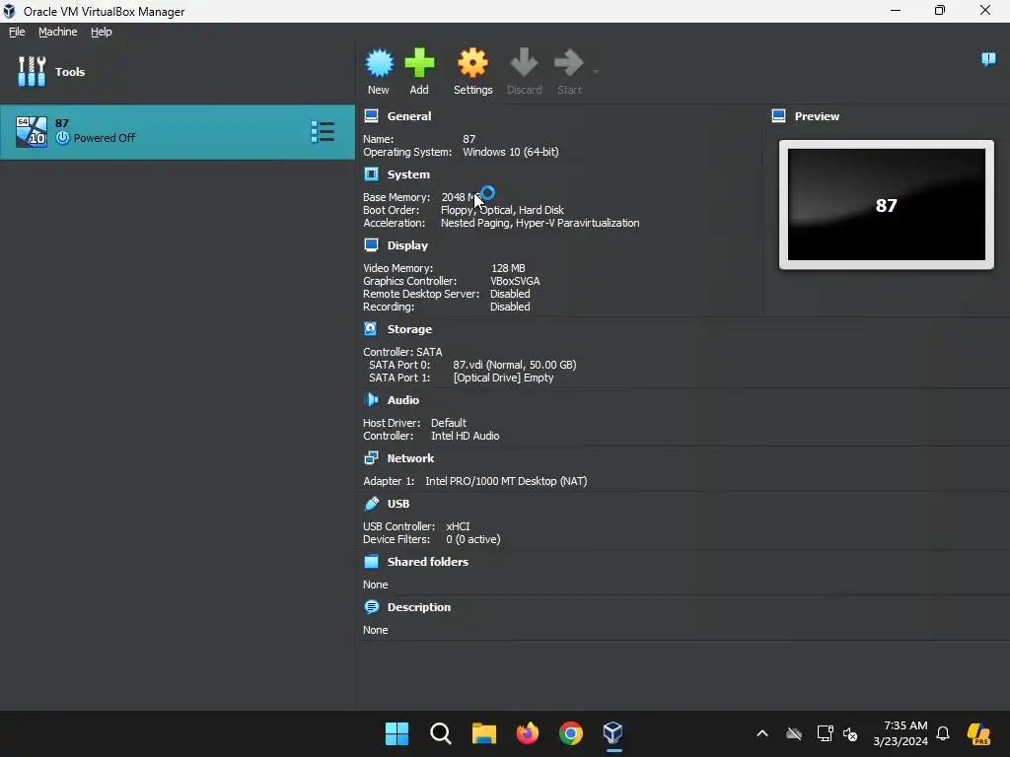Open the Windows Start menu button

pos(397,733)
